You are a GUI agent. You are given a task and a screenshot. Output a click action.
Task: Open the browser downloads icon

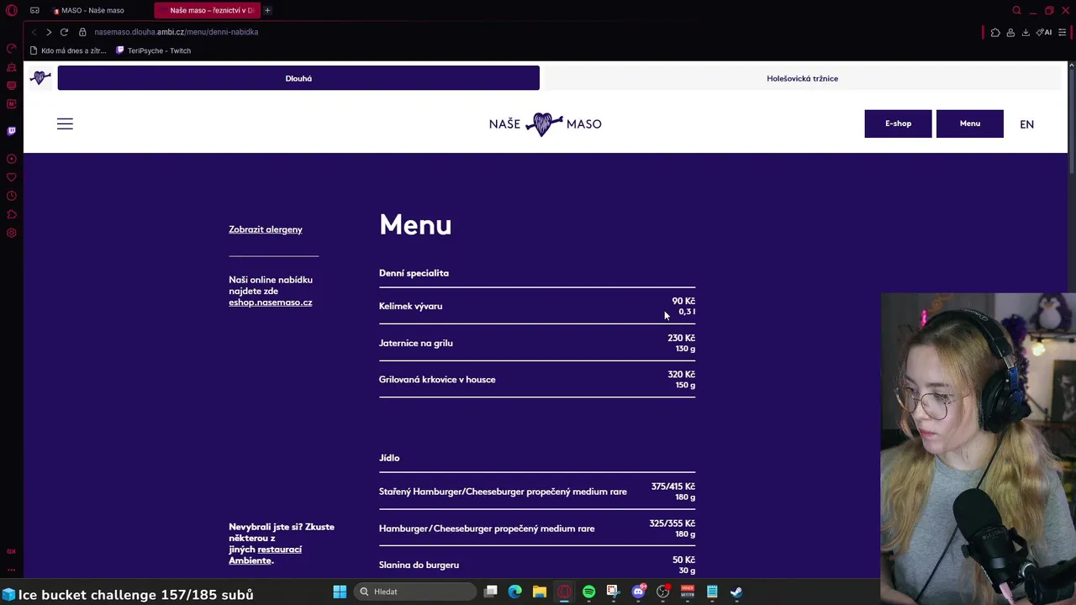[1026, 32]
